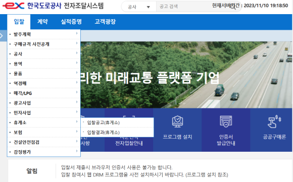Select 발주계획 in the menu

[x=44, y=34]
